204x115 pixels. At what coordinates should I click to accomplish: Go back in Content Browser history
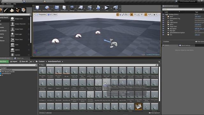(x=31, y=62)
